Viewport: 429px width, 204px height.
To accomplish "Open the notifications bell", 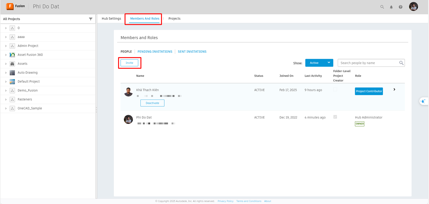I will pos(391,7).
